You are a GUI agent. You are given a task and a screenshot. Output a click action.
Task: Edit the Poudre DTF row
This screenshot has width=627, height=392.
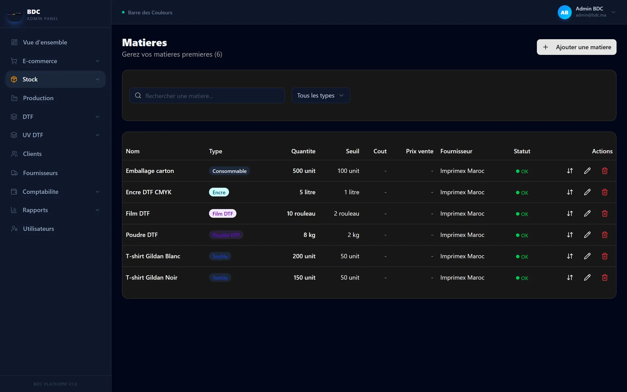tap(587, 235)
